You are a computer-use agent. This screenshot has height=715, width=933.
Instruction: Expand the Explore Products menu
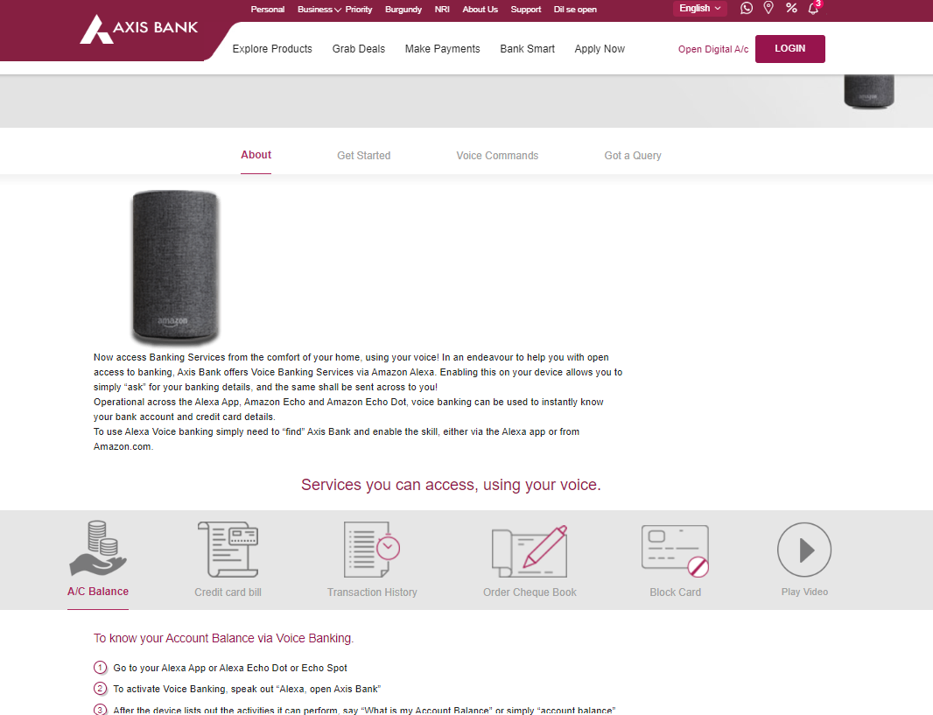coord(272,49)
